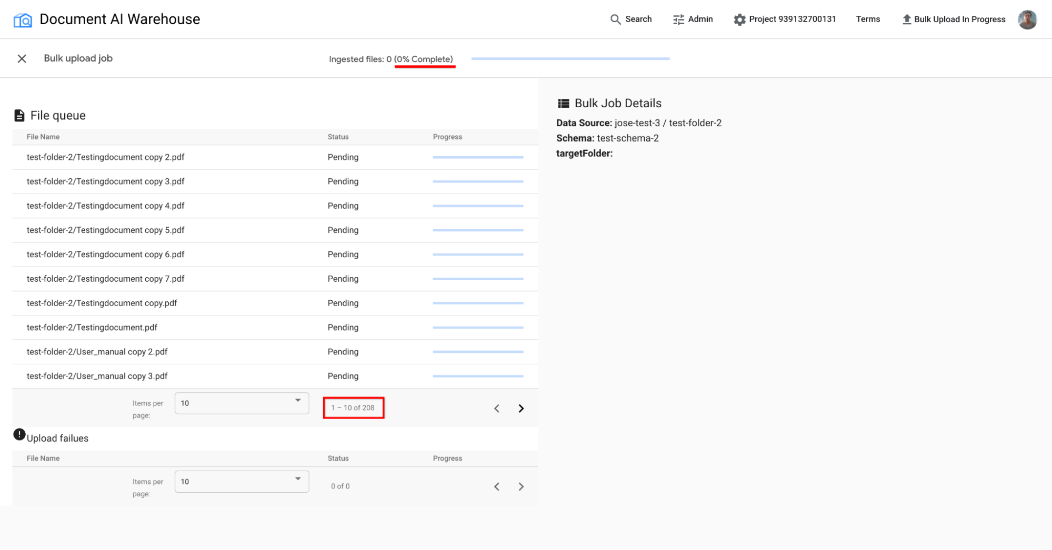Click the Bulk Job Details list icon
This screenshot has height=550, width=1052.
(x=563, y=103)
